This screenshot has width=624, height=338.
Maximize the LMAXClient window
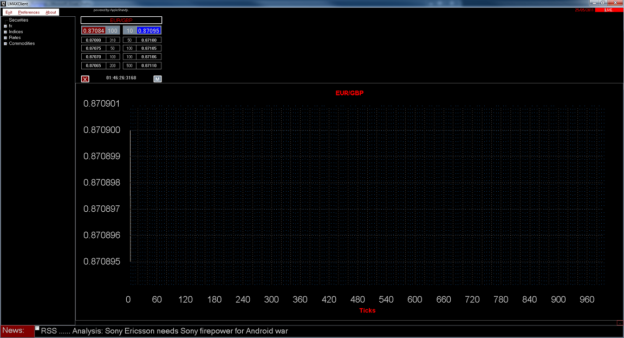coord(602,3)
